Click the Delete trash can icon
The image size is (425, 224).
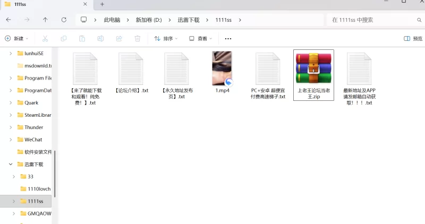pos(137,39)
